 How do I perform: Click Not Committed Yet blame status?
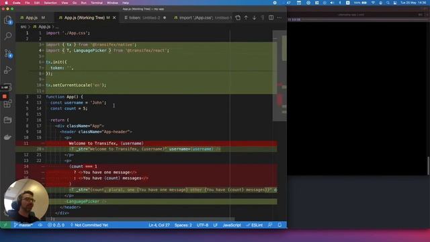coord(89,225)
